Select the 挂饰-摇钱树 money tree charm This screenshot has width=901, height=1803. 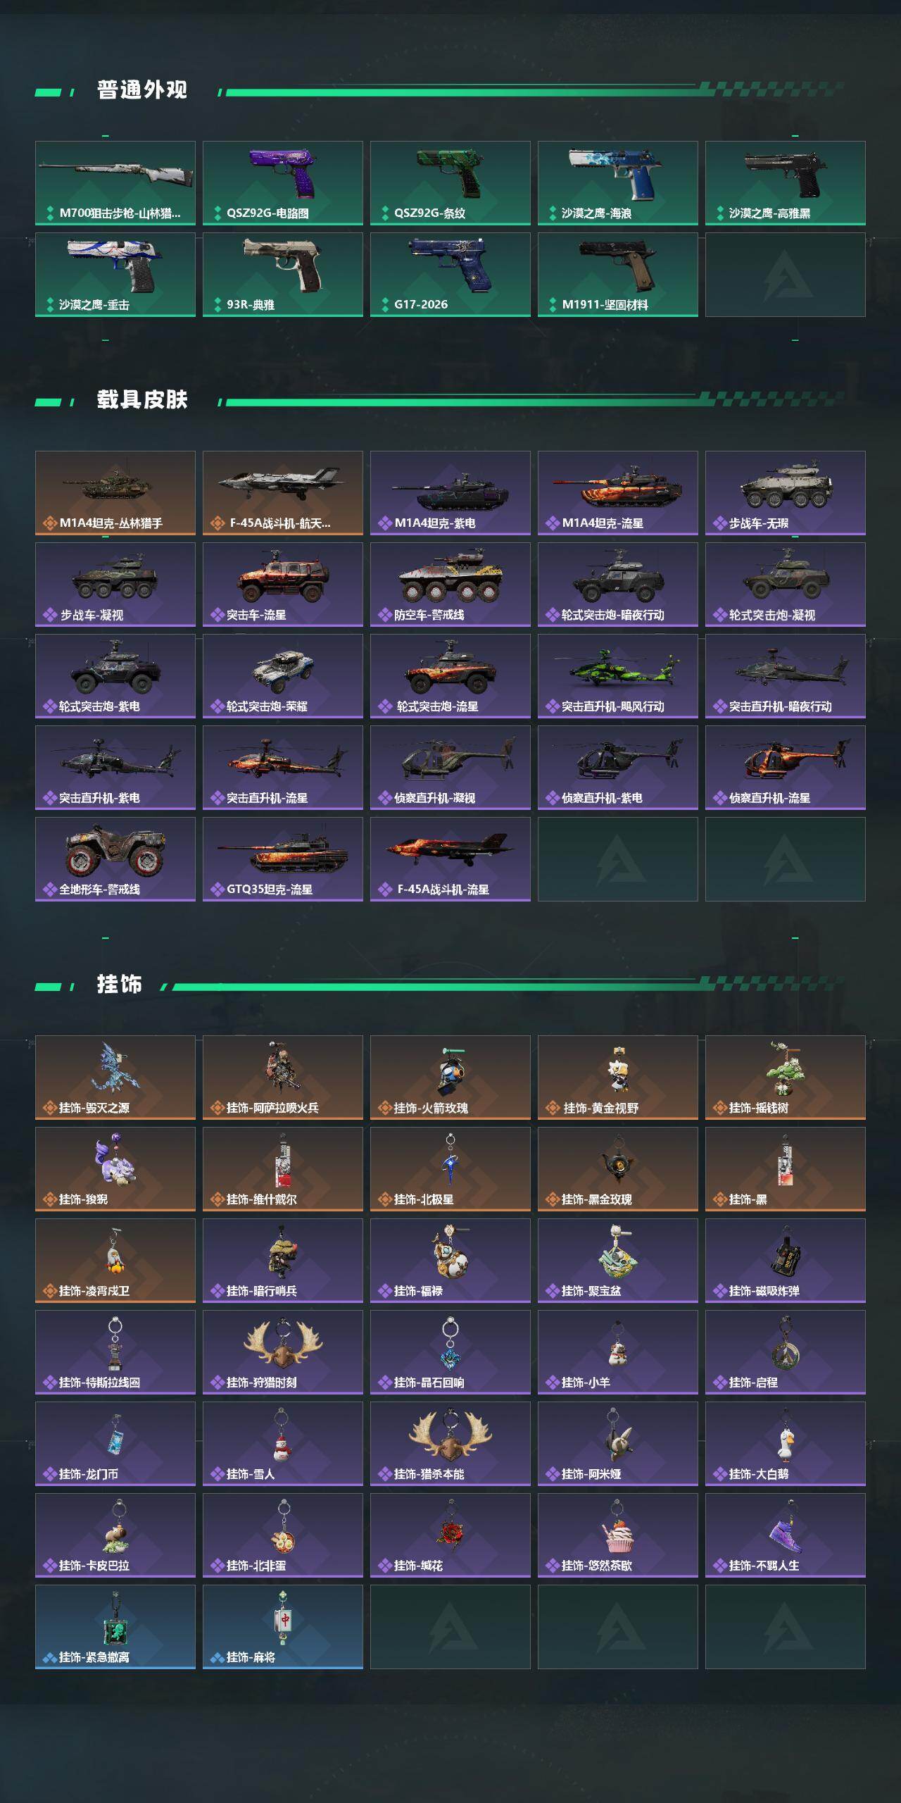(786, 1078)
